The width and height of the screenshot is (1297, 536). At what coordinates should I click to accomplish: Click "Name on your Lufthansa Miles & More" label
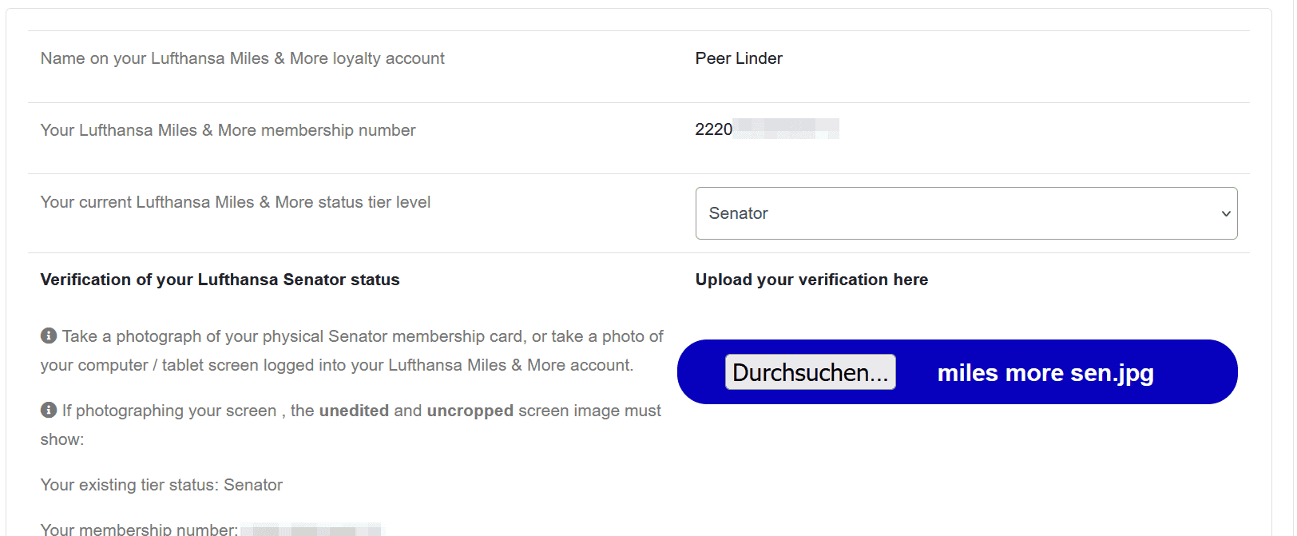pos(242,58)
